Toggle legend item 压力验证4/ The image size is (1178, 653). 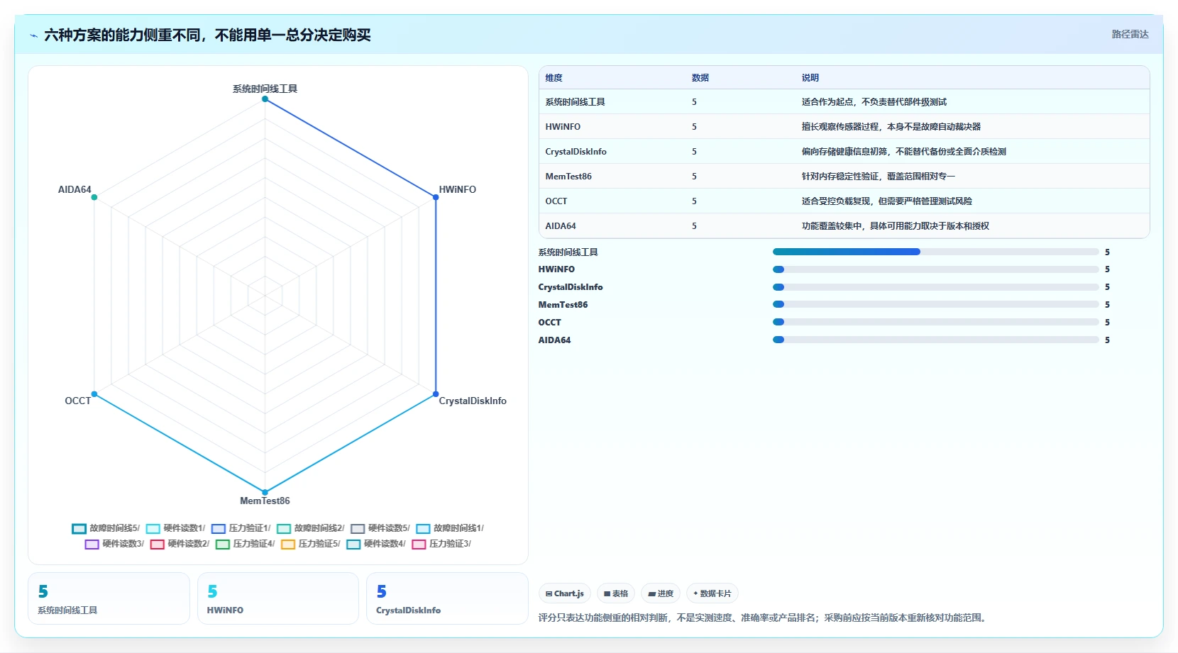[245, 544]
